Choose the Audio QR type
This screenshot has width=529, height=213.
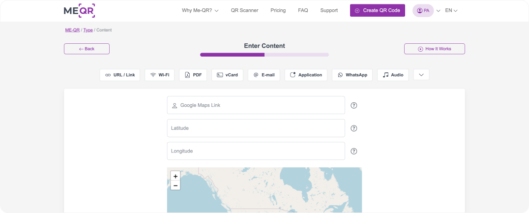tap(392, 75)
